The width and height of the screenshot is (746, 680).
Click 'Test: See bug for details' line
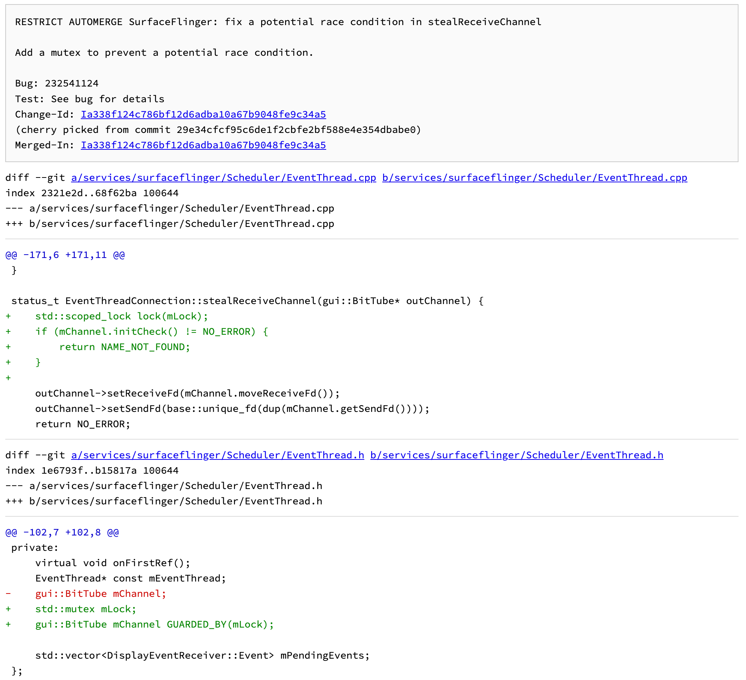pos(89,99)
